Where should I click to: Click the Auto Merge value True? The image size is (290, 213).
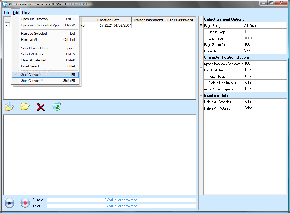click(265, 76)
